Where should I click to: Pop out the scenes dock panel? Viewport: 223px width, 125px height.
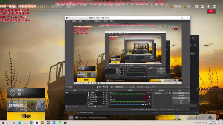click(85, 90)
